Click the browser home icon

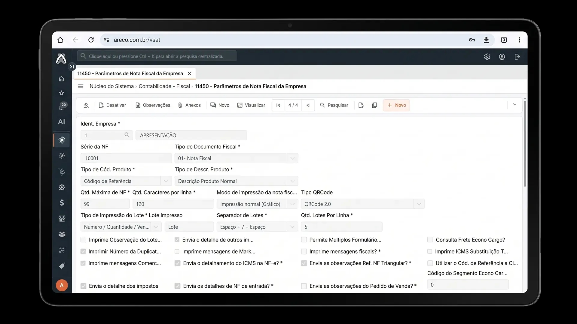tap(60, 40)
